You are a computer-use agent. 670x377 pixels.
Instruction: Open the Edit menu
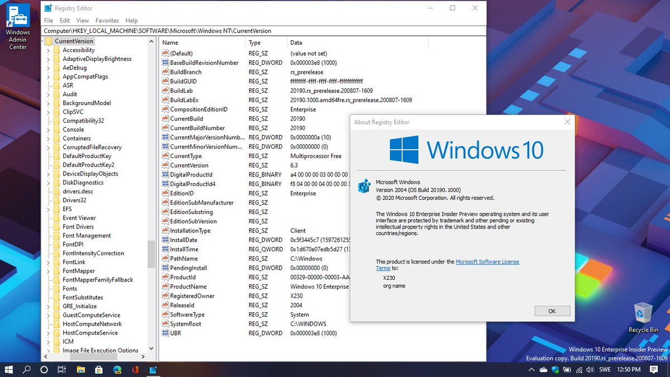click(65, 21)
